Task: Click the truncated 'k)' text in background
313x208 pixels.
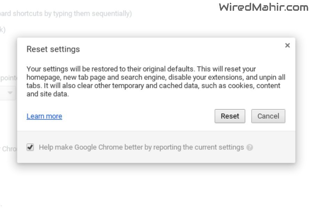Action: tap(2, 30)
